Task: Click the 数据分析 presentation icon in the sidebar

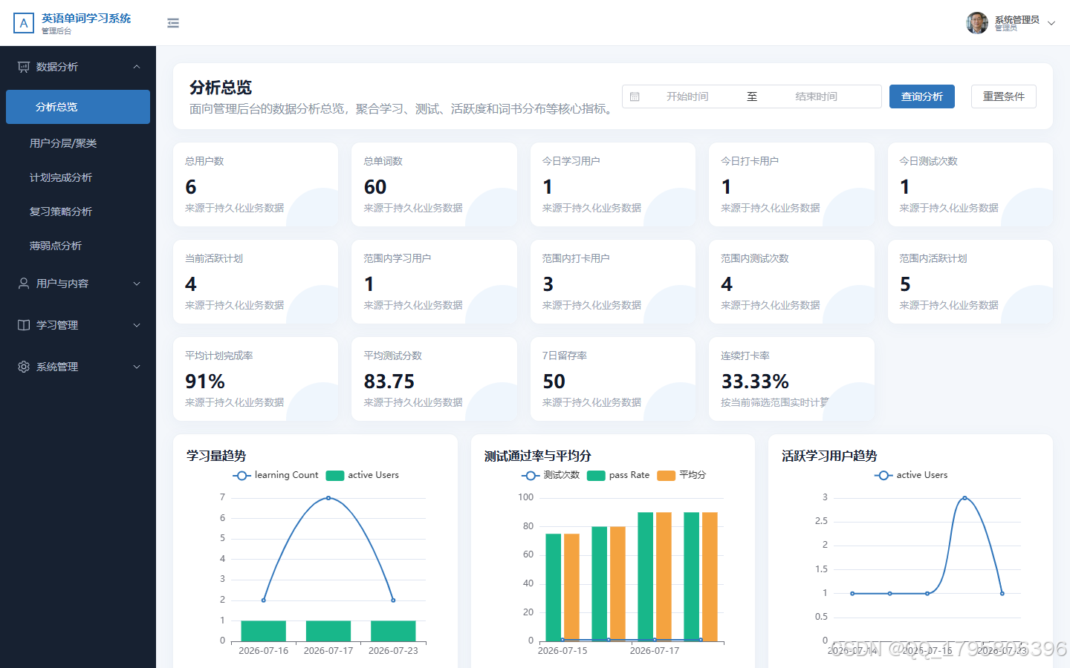Action: pyautogui.click(x=24, y=67)
